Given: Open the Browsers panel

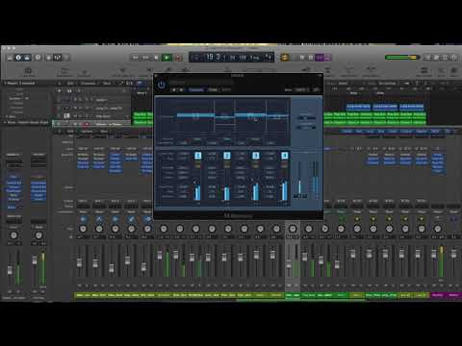Looking at the screenshot, I should pos(453,58).
